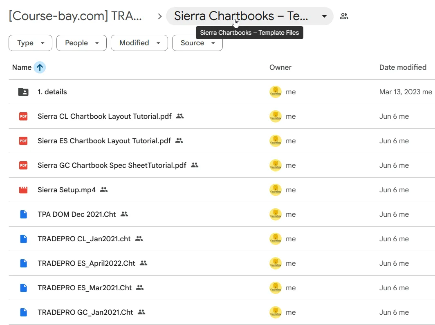Click owner avatar in Sierra Setup.mp4 row
The height and width of the screenshot is (325, 435).
coord(276,190)
